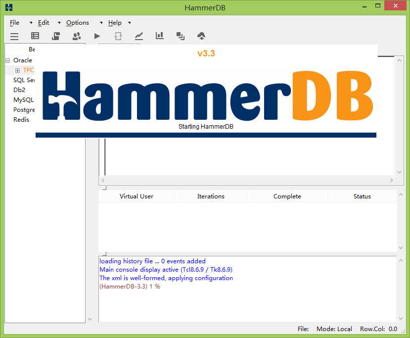Click the hamburger menu toolbar icon
410x338 pixels.
[14, 36]
